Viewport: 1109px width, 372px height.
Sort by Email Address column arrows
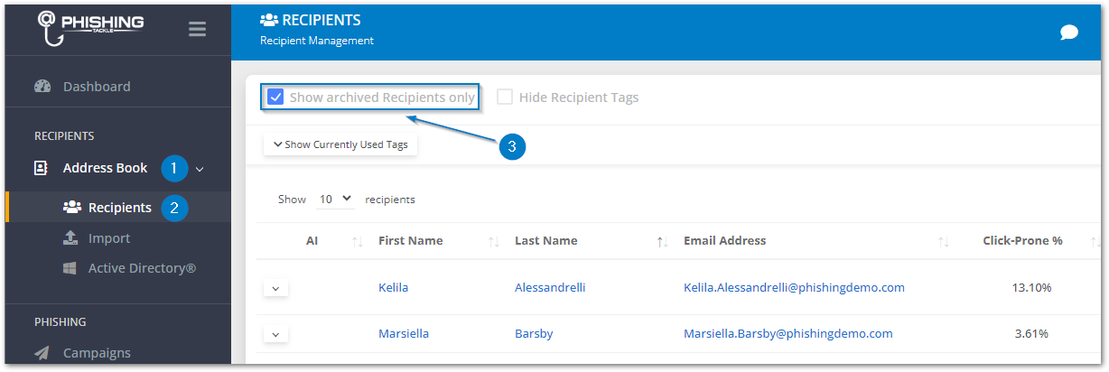tap(944, 241)
